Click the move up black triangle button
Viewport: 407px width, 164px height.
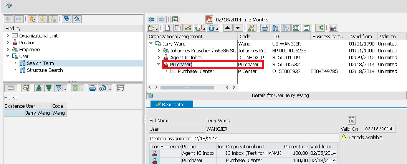228,28
